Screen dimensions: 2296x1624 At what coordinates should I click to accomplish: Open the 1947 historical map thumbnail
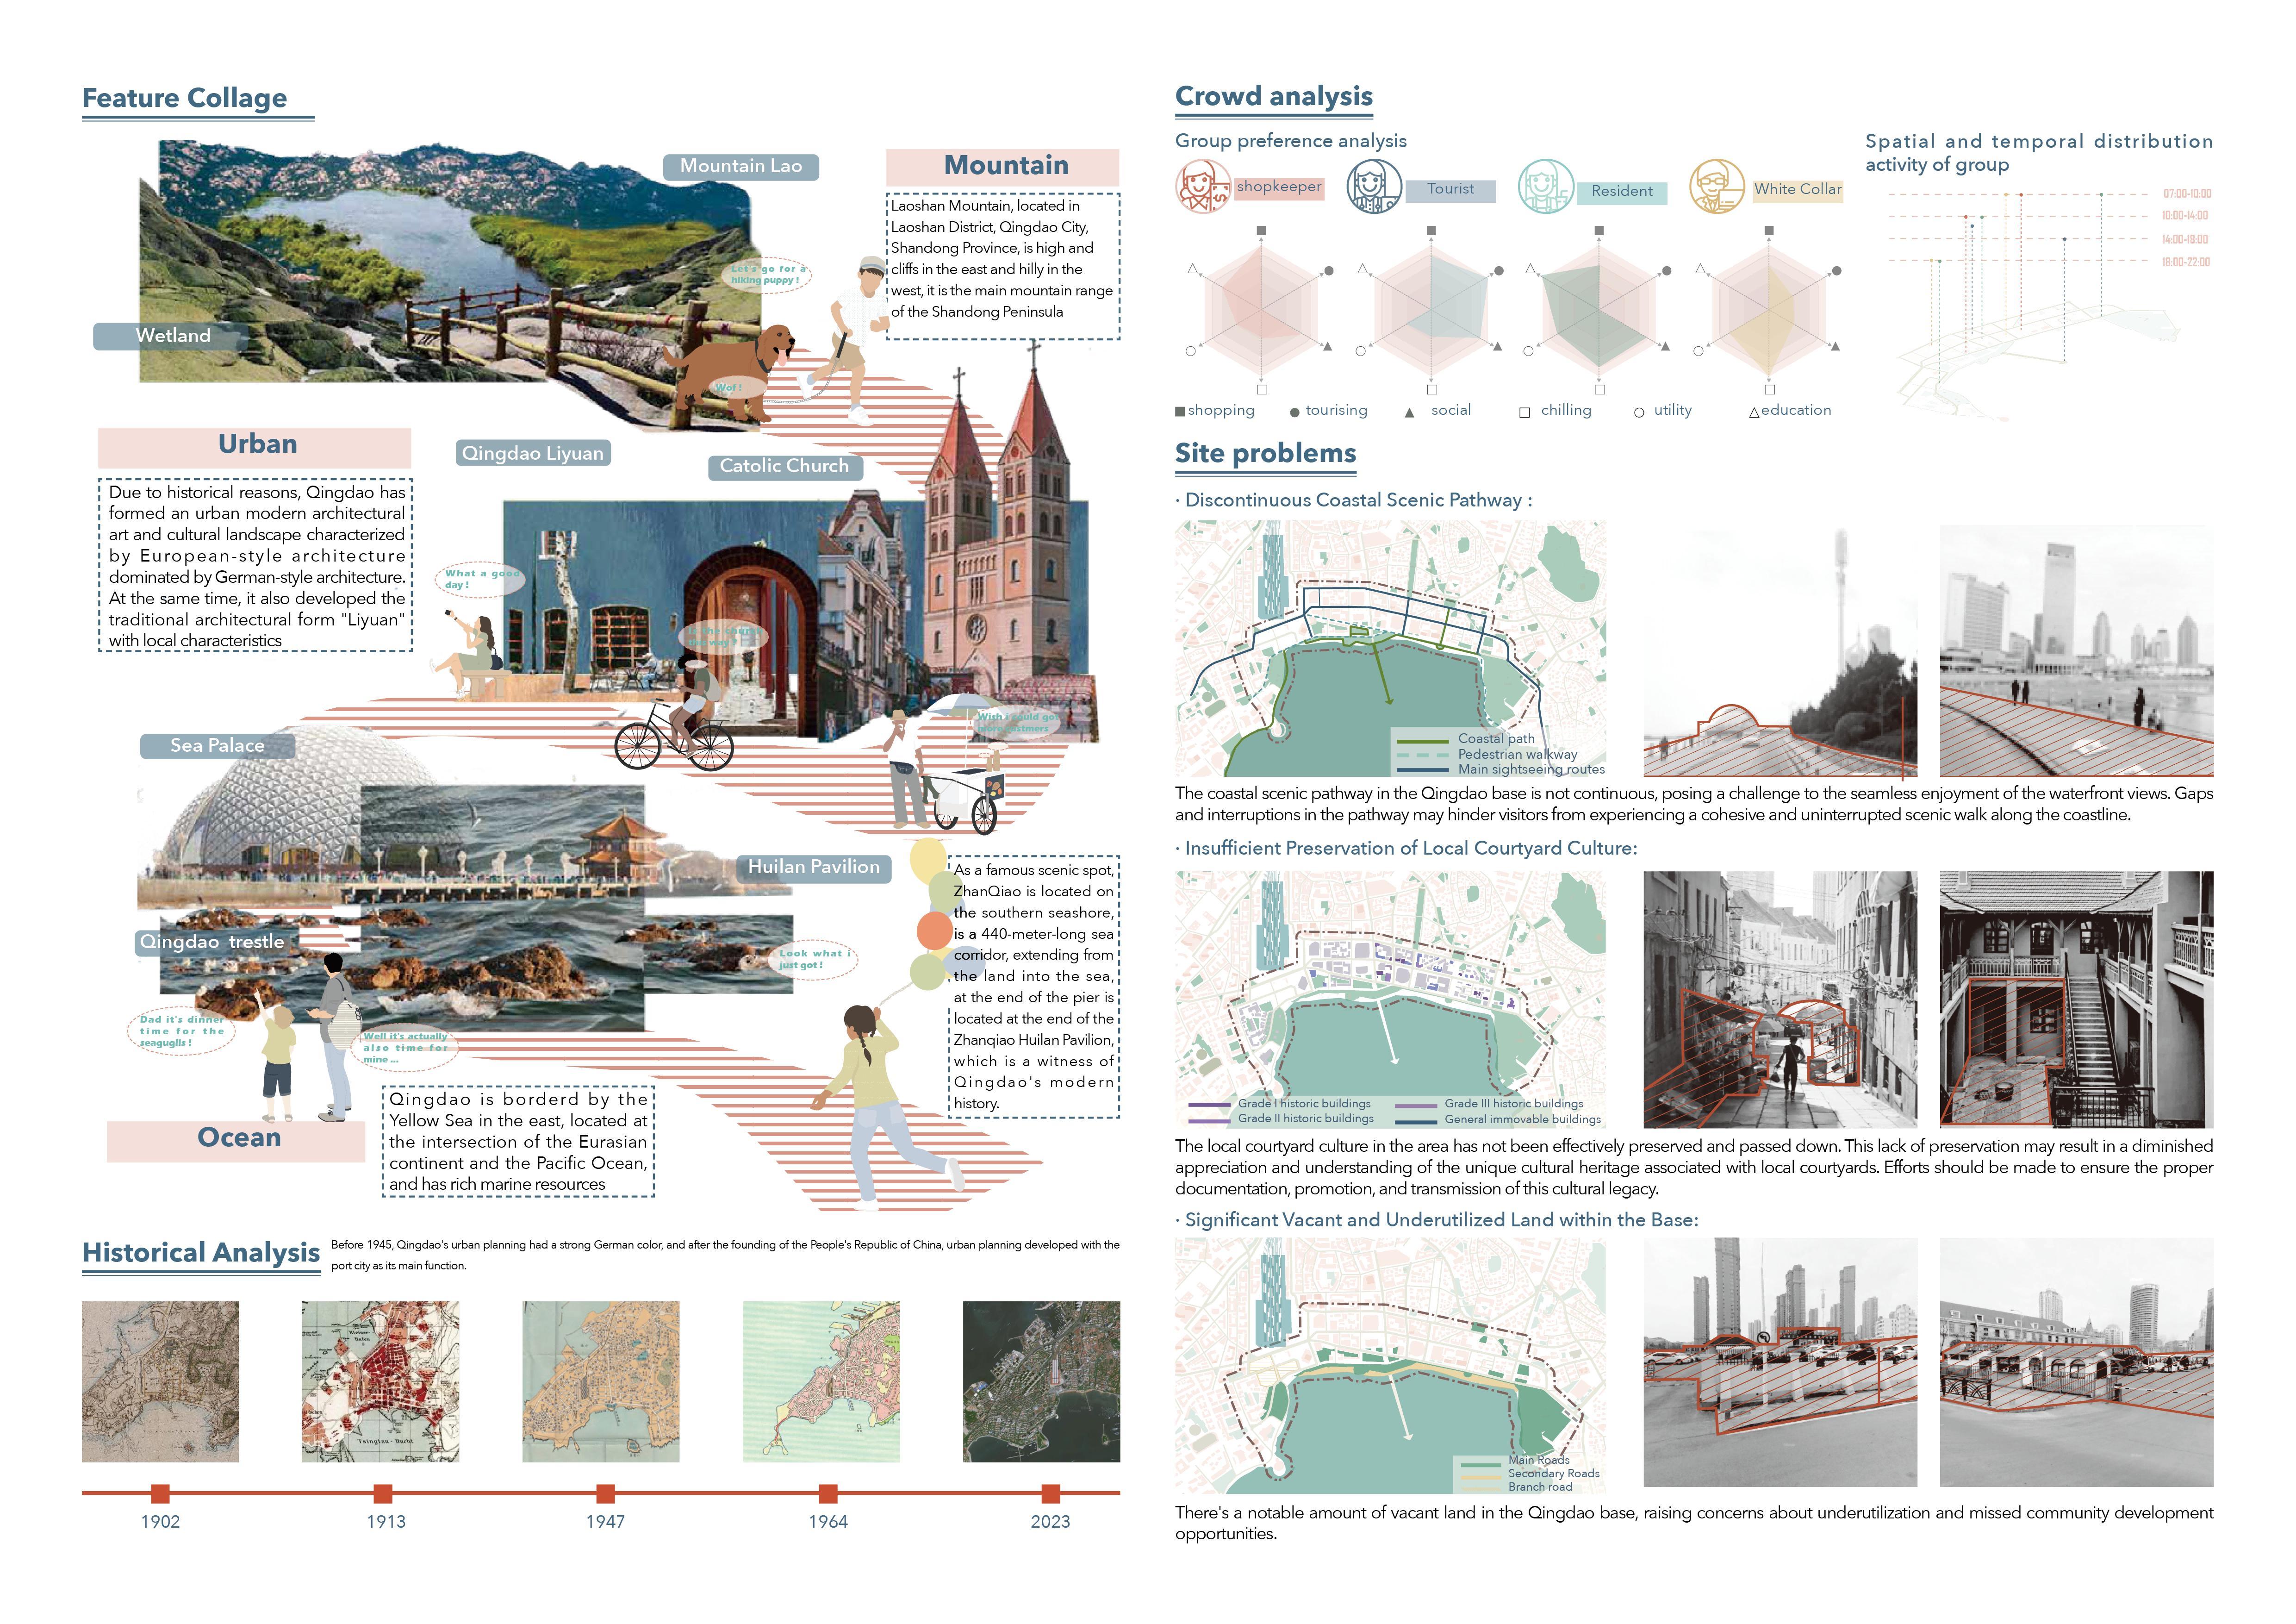tap(601, 1381)
